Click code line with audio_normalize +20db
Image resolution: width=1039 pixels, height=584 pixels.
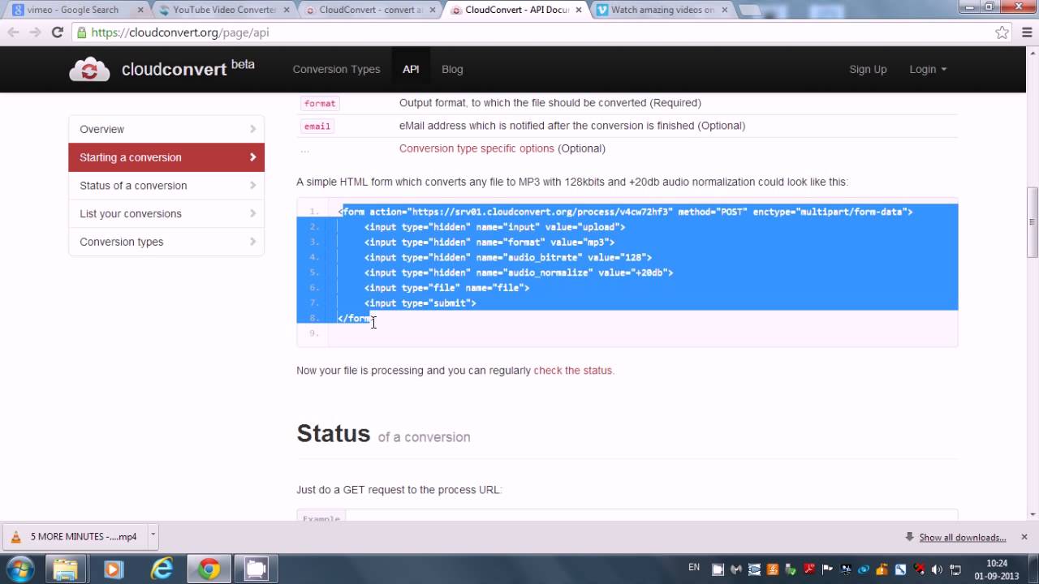point(519,273)
